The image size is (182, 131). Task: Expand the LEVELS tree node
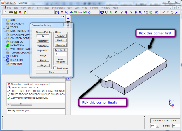coord(4,56)
